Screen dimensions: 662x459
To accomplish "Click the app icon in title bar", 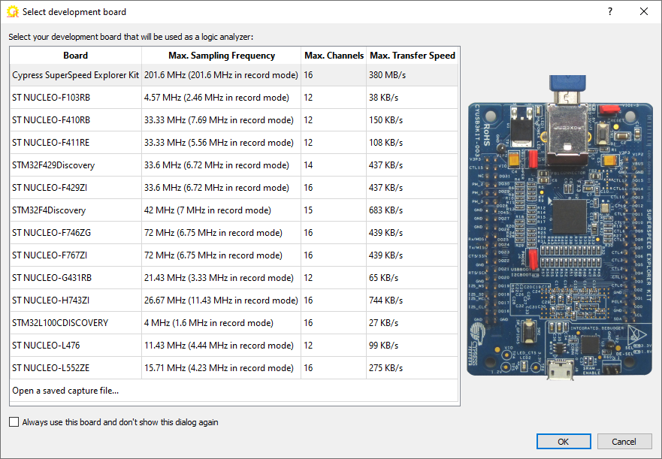I will coord(12,12).
